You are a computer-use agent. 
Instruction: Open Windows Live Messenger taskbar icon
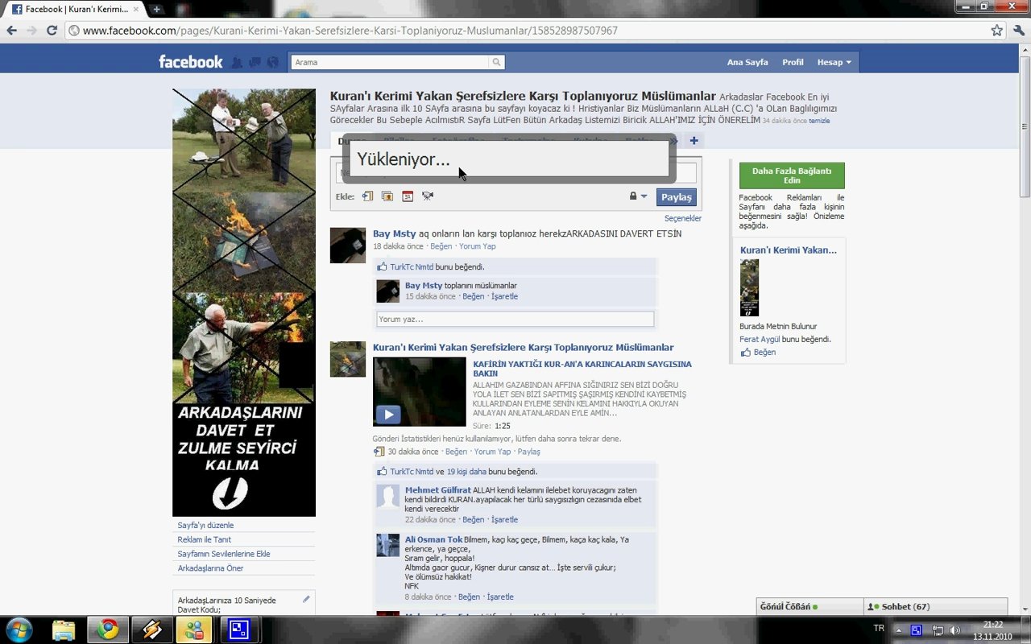tap(194, 630)
